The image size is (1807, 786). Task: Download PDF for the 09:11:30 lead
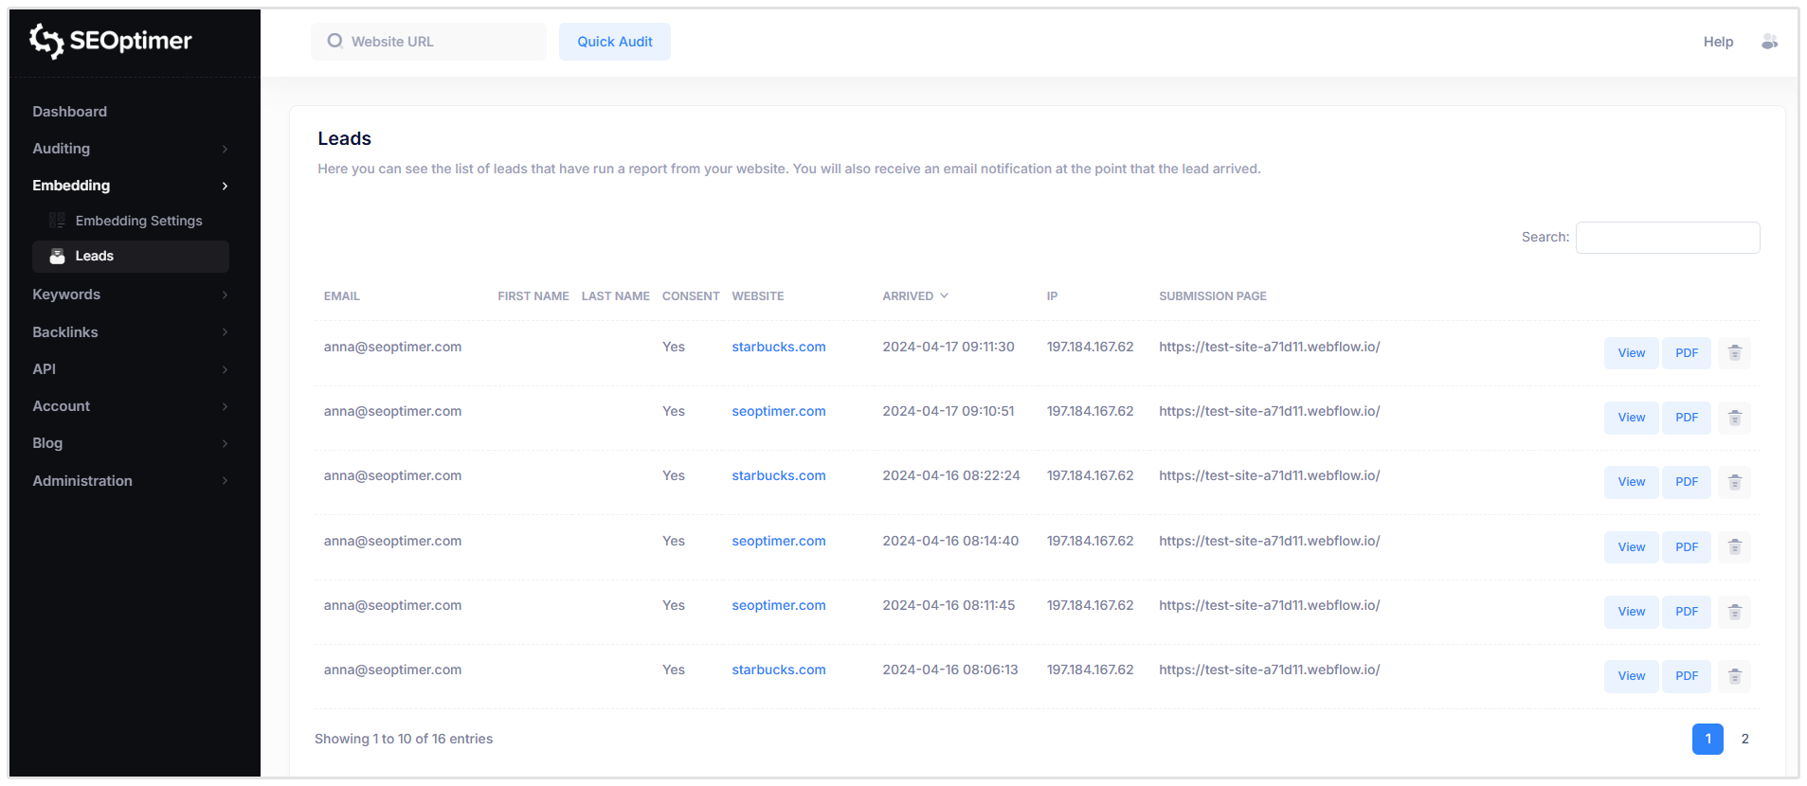[1686, 353]
